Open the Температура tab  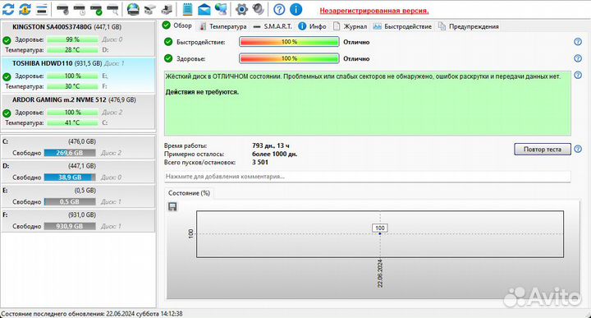point(222,26)
